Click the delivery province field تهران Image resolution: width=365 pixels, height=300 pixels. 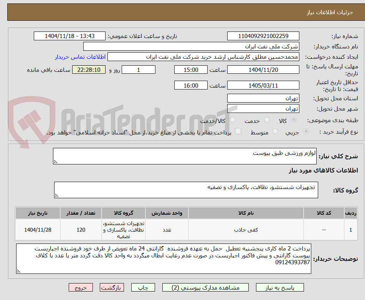coord(263,98)
